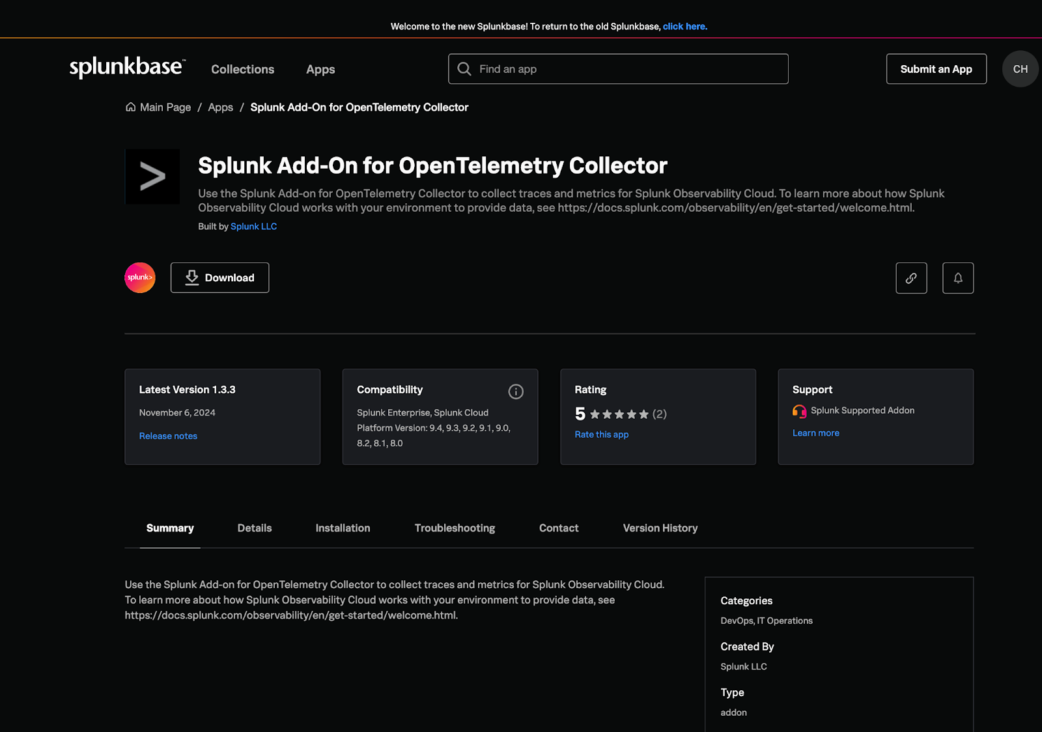Click the circular splunk app icon
Image resolution: width=1042 pixels, height=732 pixels.
(x=139, y=277)
